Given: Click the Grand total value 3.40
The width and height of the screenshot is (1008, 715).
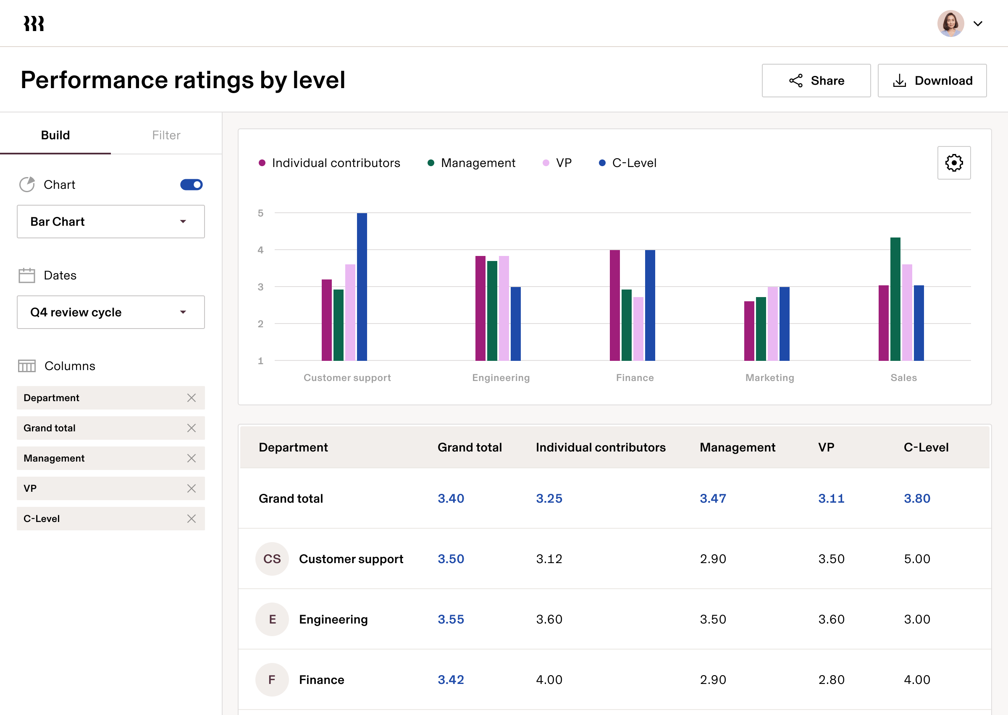Looking at the screenshot, I should (x=451, y=498).
